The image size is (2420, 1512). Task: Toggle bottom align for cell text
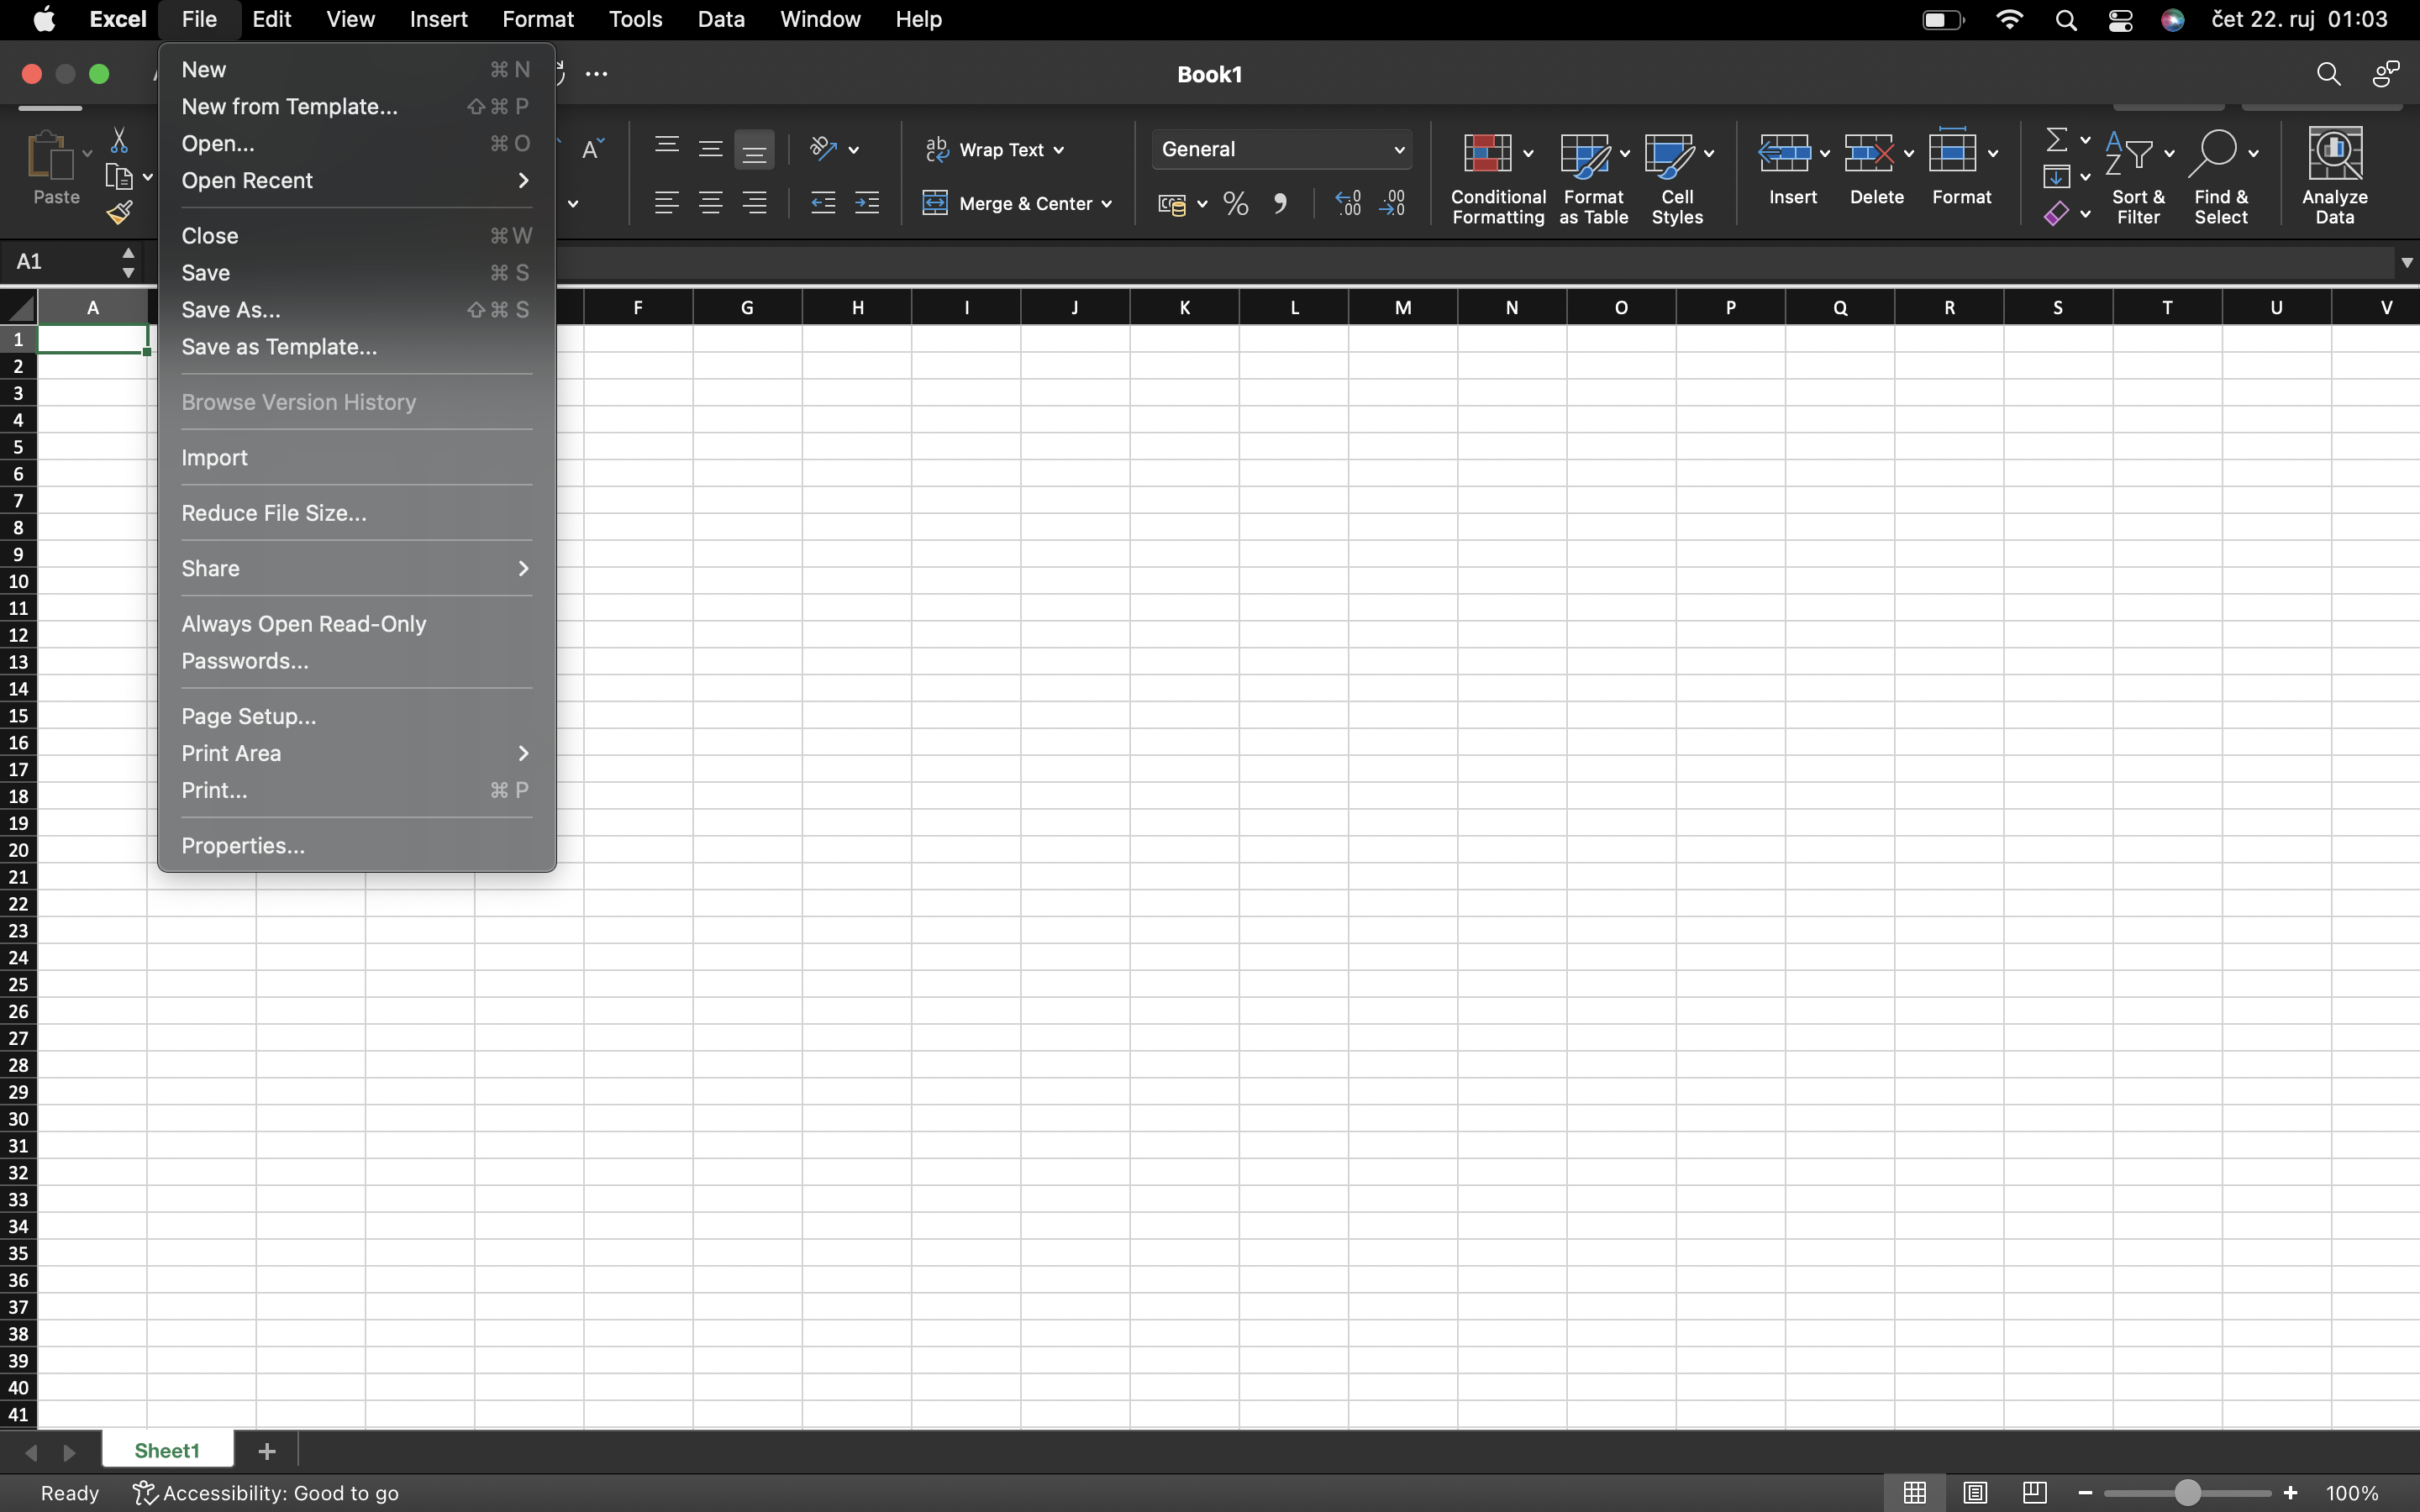click(x=754, y=150)
